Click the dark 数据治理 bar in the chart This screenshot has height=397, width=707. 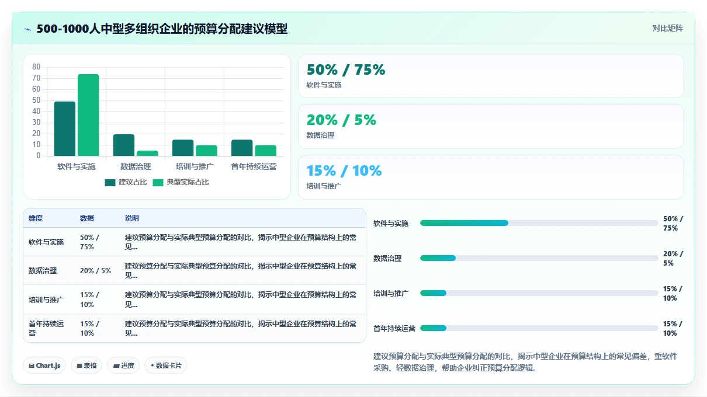(124, 145)
